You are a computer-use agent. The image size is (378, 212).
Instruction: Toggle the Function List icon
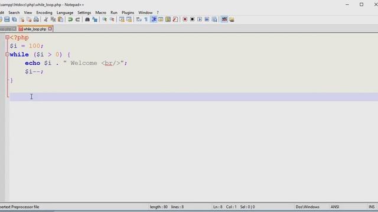[x=175, y=19]
